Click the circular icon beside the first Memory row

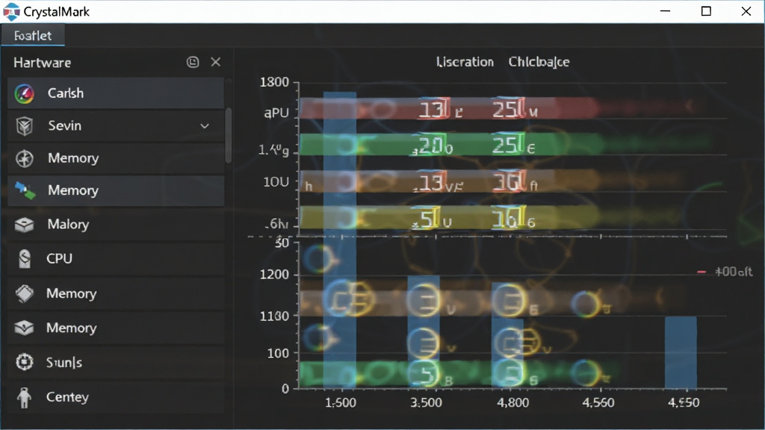(24, 158)
